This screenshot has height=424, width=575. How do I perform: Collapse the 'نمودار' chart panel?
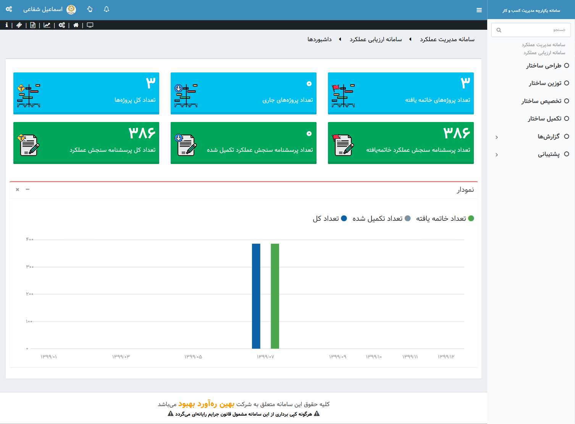(27, 190)
